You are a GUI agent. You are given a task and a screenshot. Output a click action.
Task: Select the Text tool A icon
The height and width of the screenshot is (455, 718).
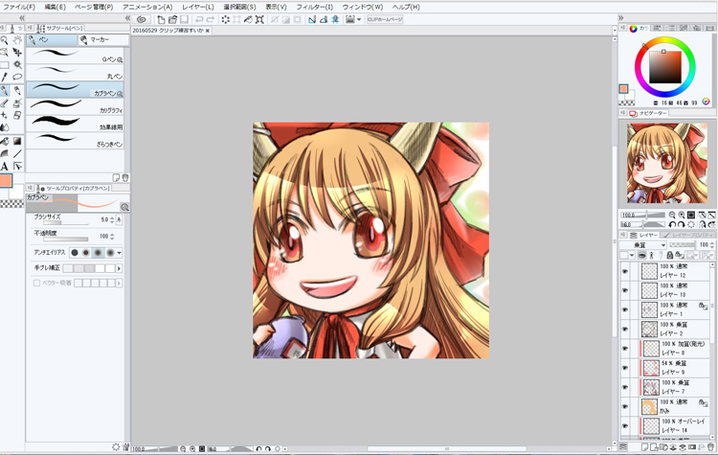click(x=4, y=166)
